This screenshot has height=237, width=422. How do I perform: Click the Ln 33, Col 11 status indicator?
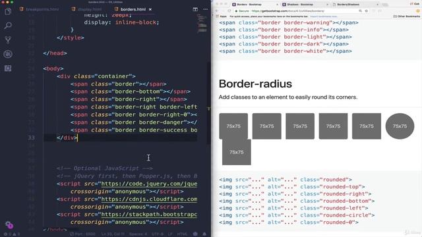113,234
